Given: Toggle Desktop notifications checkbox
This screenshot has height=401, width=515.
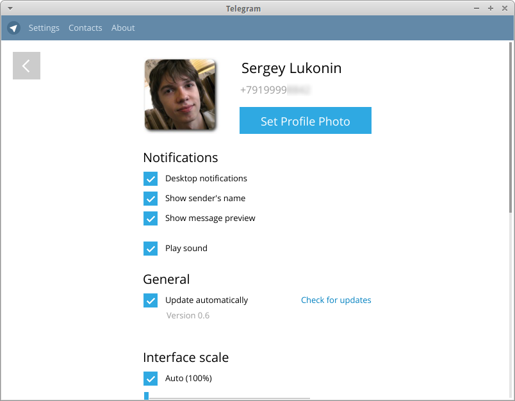Looking at the screenshot, I should point(151,179).
